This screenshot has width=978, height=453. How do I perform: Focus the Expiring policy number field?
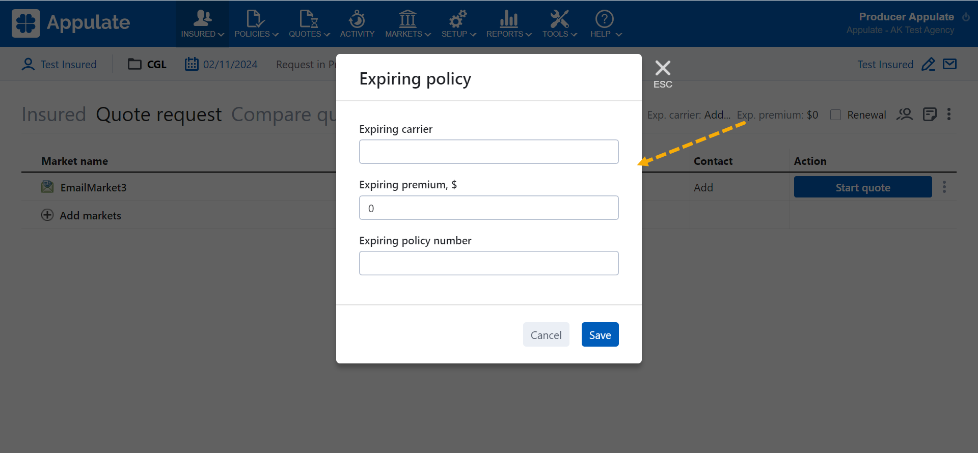pos(488,263)
